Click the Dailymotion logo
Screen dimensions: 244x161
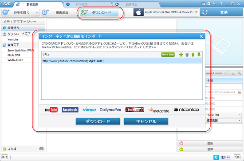[110, 110]
